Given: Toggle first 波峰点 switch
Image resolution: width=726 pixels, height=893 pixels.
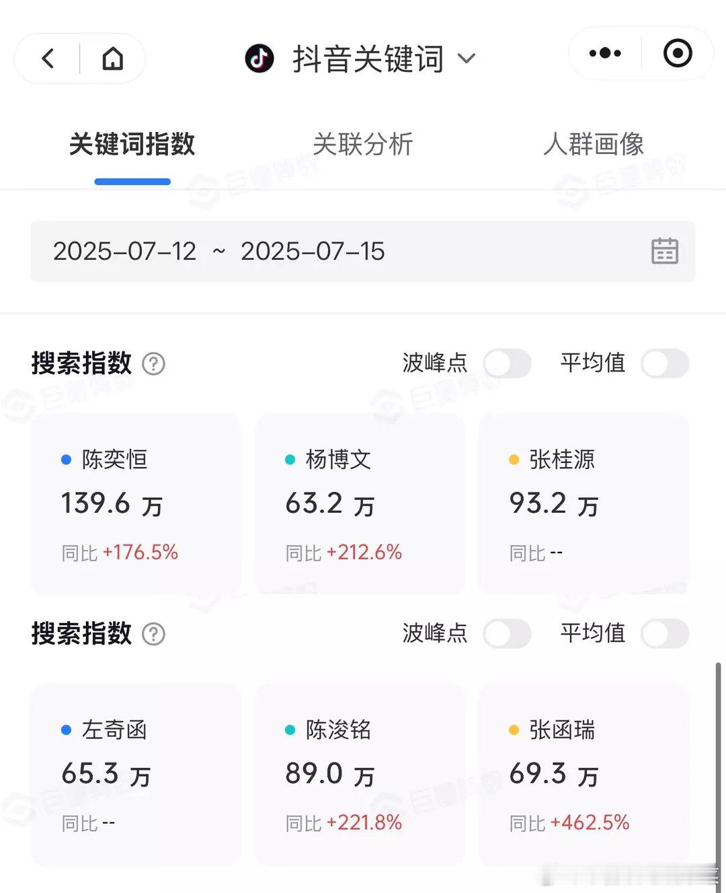Looking at the screenshot, I should 508,363.
